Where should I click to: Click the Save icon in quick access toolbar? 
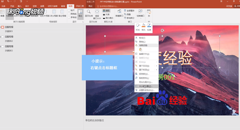click(x=2, y=1)
